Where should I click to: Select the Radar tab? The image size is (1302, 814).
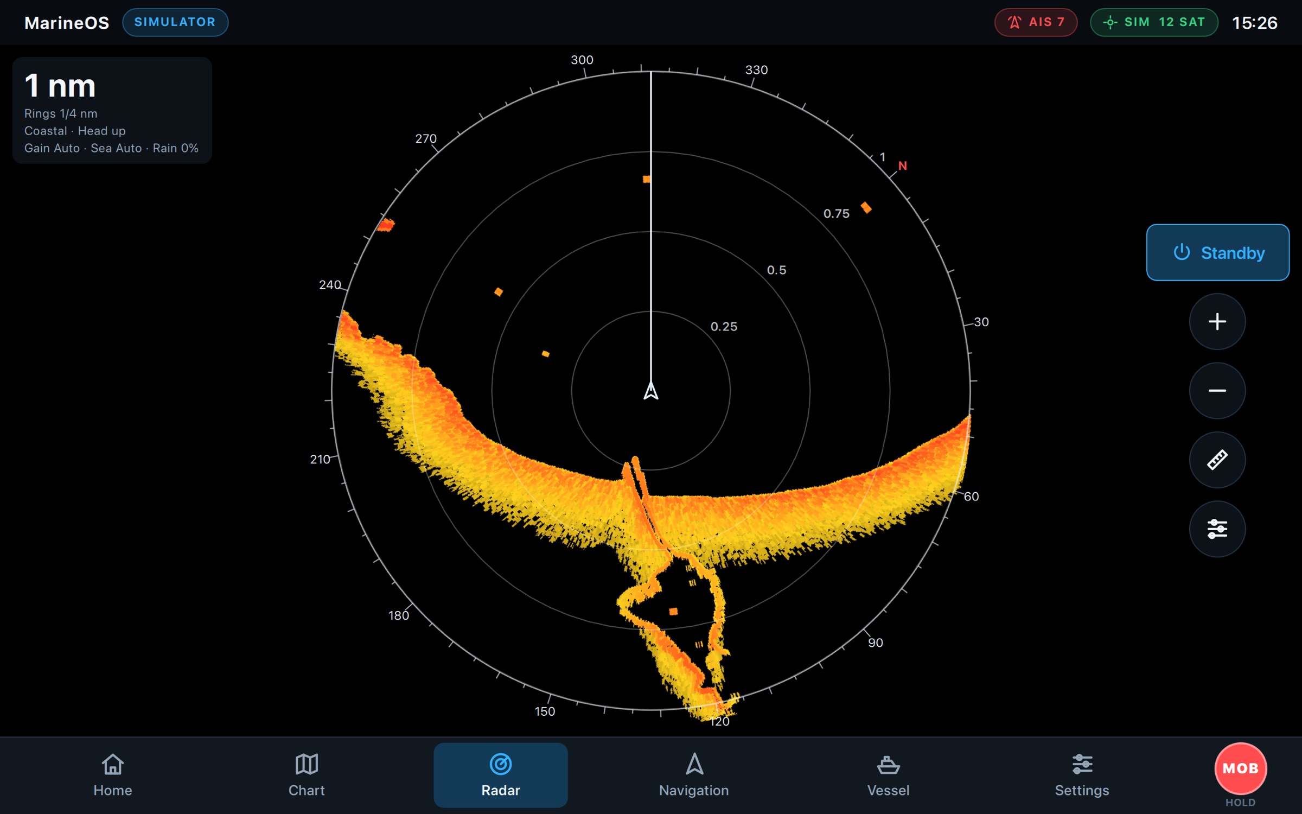point(501,775)
